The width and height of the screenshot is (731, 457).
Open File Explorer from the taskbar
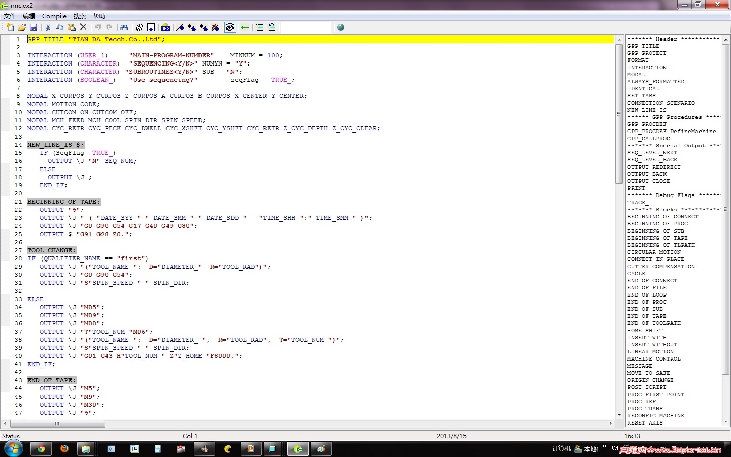pos(86,449)
